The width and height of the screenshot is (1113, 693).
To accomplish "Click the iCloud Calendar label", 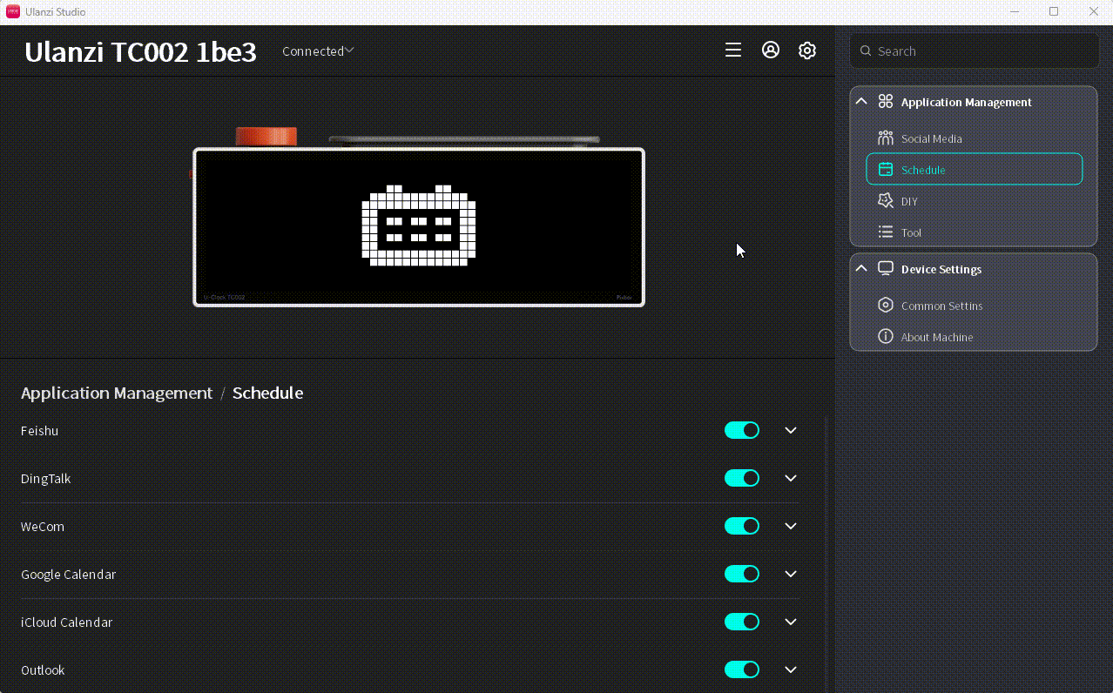I will click(67, 622).
